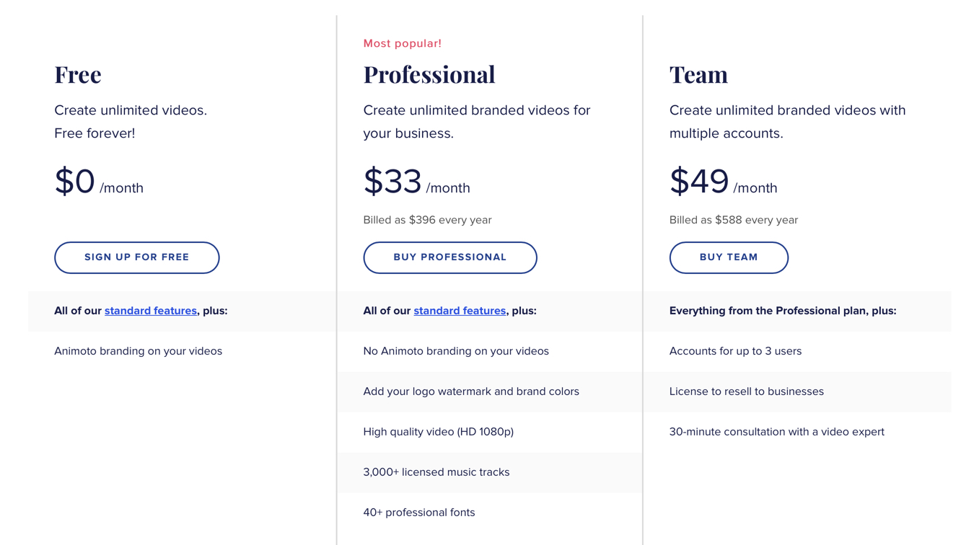Screen dimensions: 961x545
Task: Click 'License to resell to businesses' row
Action: pos(797,391)
